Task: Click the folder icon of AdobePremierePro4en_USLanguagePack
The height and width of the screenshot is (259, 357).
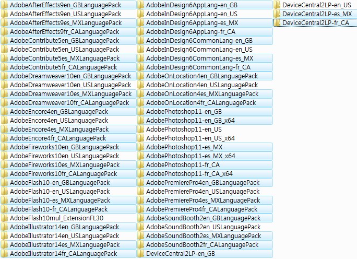Action: 141,192
